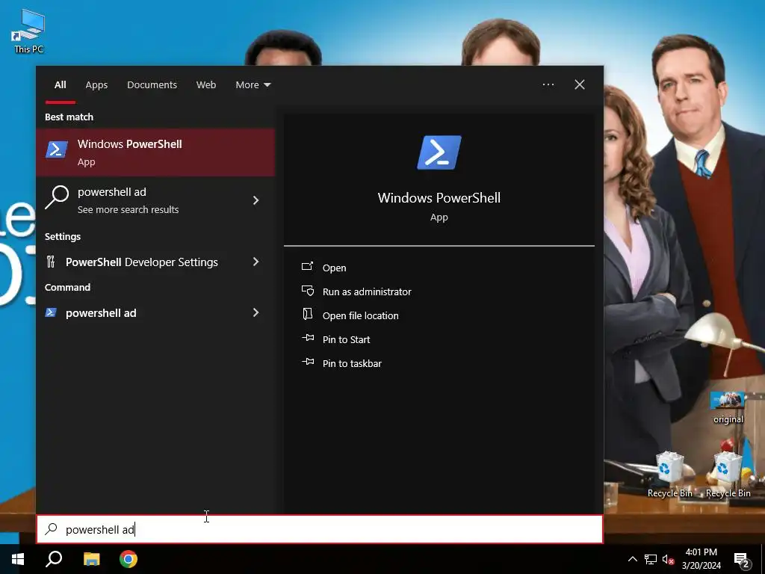The height and width of the screenshot is (574, 765).
Task: Switch to the All tab
Action: tap(60, 85)
